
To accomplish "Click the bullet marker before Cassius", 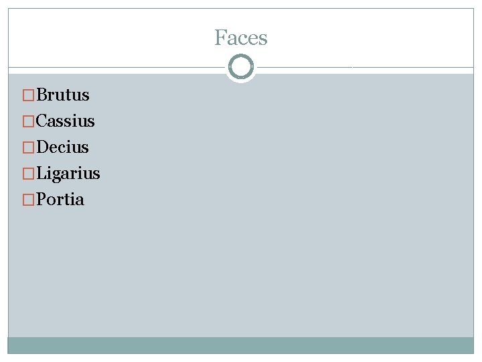I will 29,122.
